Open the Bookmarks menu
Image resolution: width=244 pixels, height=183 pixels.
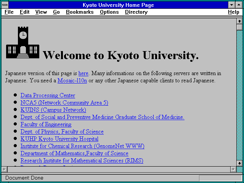click(80, 12)
